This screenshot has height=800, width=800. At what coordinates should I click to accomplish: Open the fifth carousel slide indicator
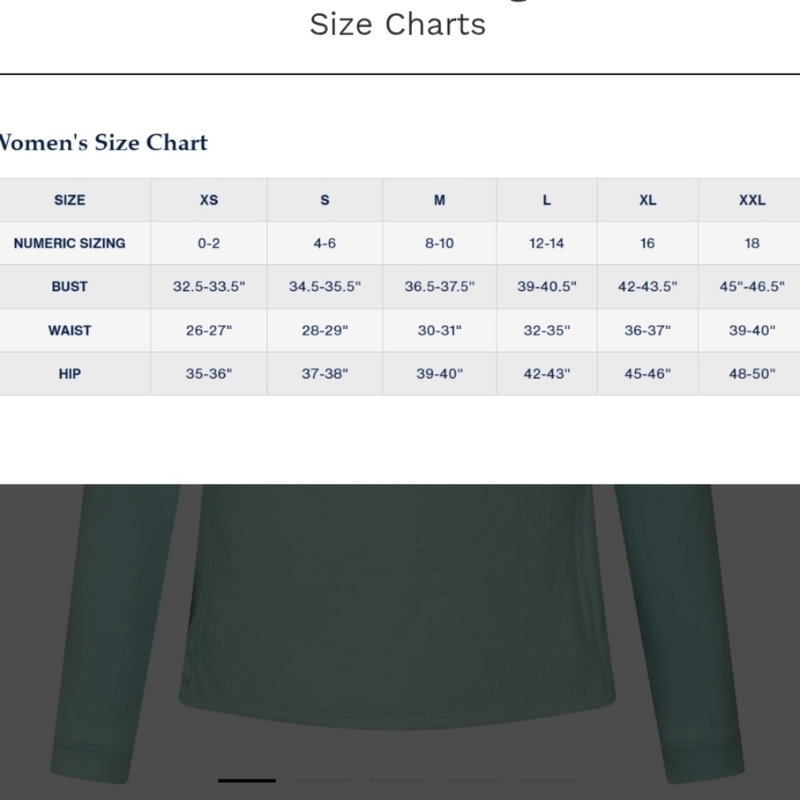pyautogui.click(x=548, y=780)
